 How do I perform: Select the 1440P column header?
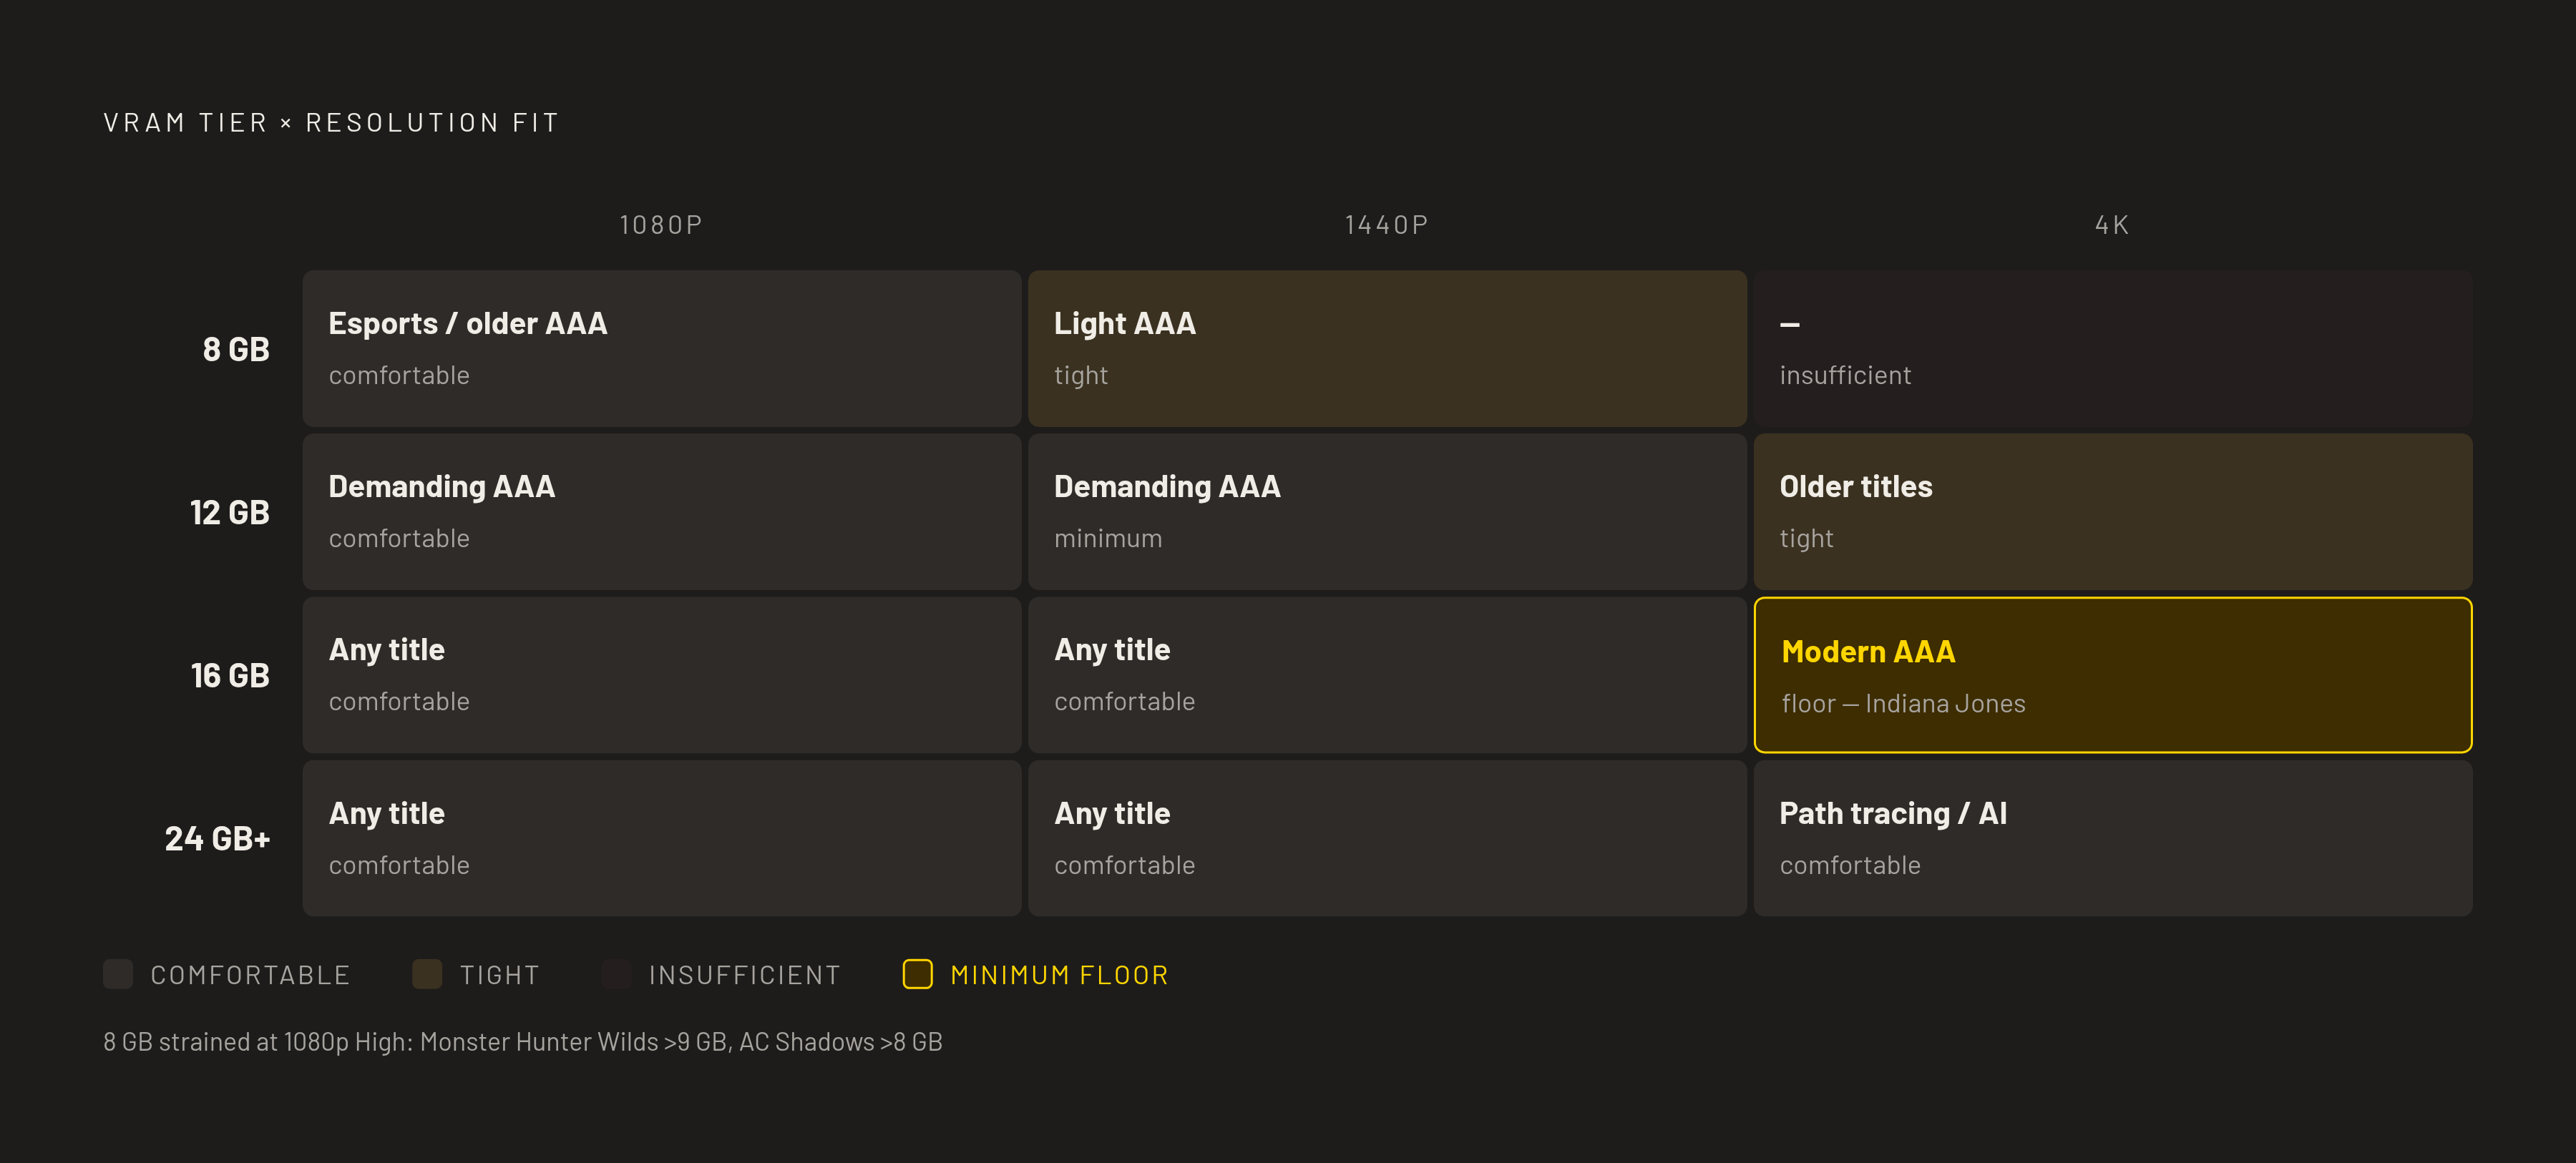pos(1387,225)
